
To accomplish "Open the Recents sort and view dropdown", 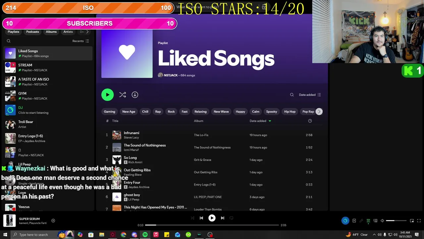I will pos(80,41).
